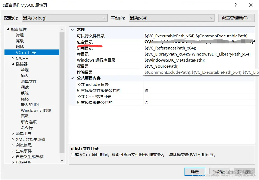
Task: Click tree scrollbar down arrow
Action: coord(62,161)
